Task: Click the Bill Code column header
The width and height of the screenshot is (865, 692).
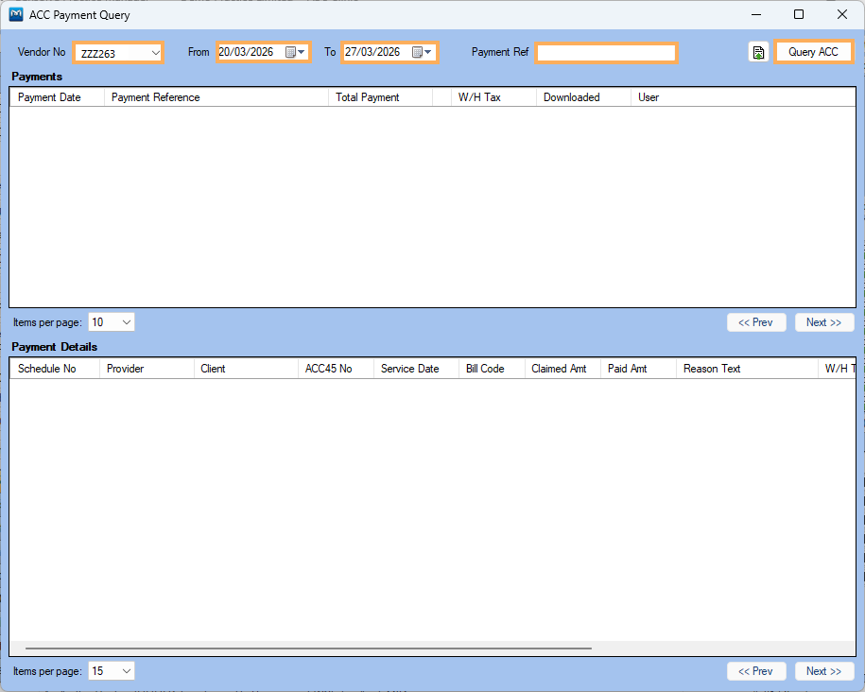Action: [492, 369]
